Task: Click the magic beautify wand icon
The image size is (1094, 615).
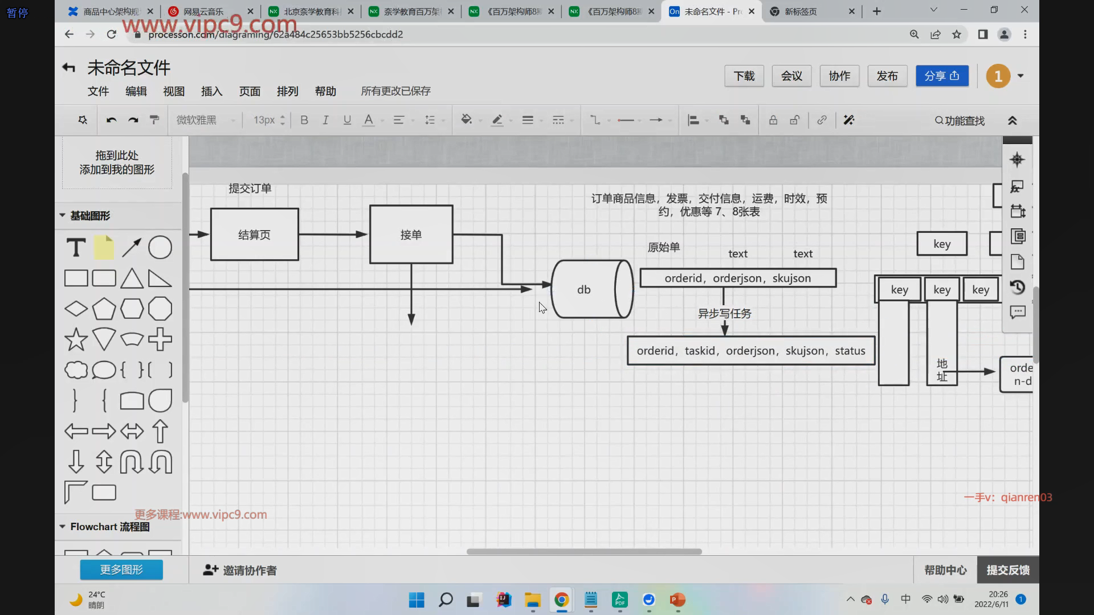Action: coord(849,120)
